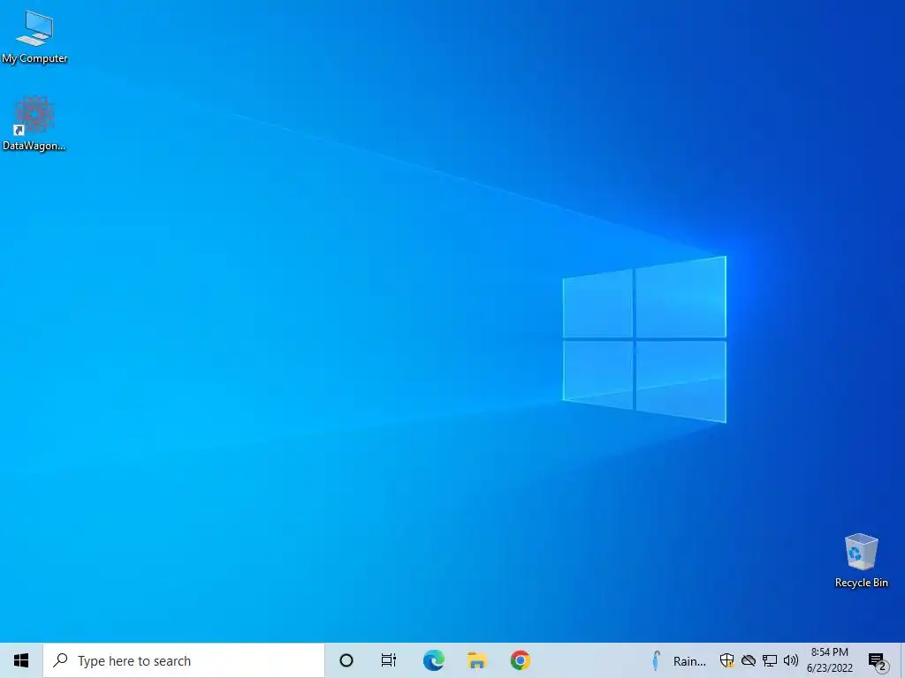Click the Type here to search box
The image size is (905, 678).
click(184, 660)
